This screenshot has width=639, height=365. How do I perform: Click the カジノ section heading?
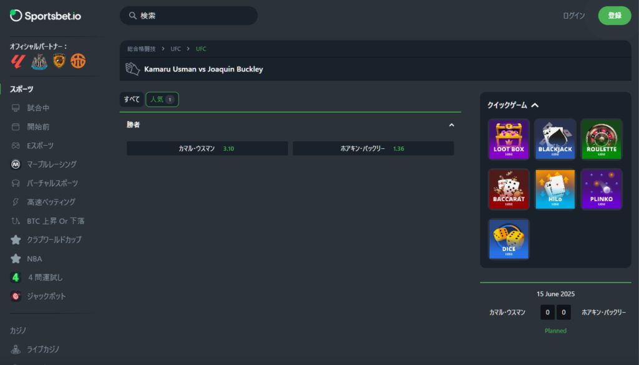(x=18, y=330)
